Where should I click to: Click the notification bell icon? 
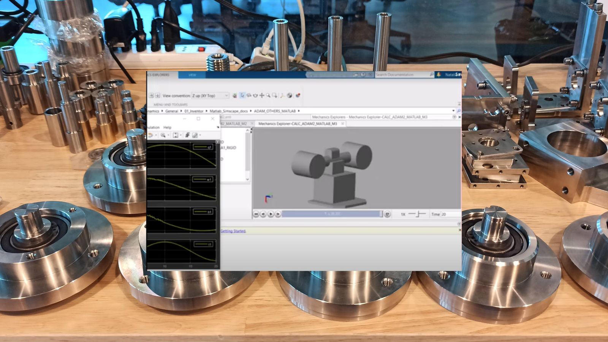(x=439, y=75)
